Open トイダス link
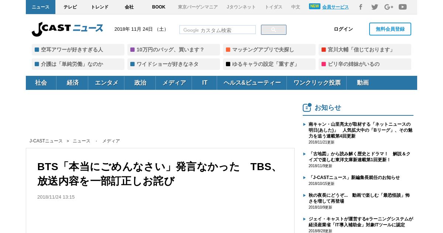Viewport: 443px width, 233px height. 274,7
